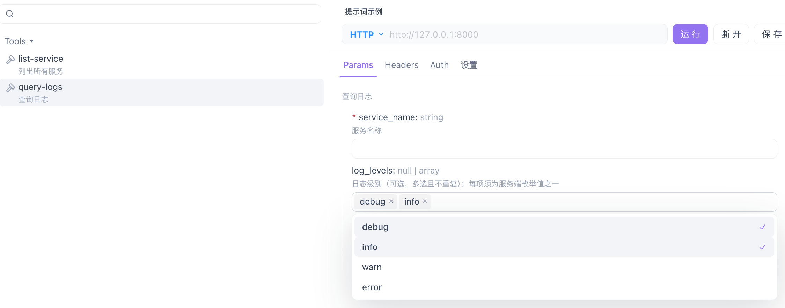785x308 pixels.
Task: Remove the info tag via its X
Action: [x=425, y=201]
